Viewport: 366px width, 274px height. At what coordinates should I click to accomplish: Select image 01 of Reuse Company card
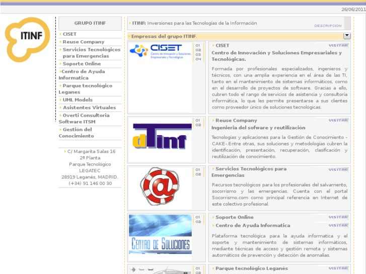[x=198, y=120]
